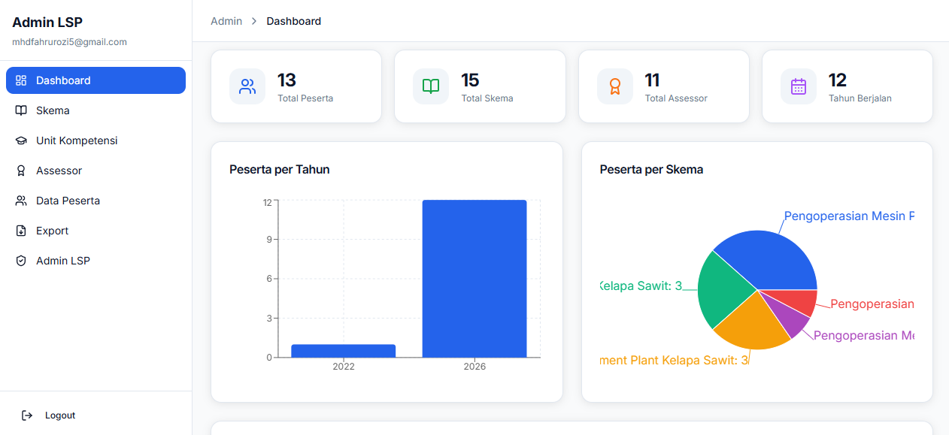
Task: Click the Skema book icon
Action: point(21,110)
